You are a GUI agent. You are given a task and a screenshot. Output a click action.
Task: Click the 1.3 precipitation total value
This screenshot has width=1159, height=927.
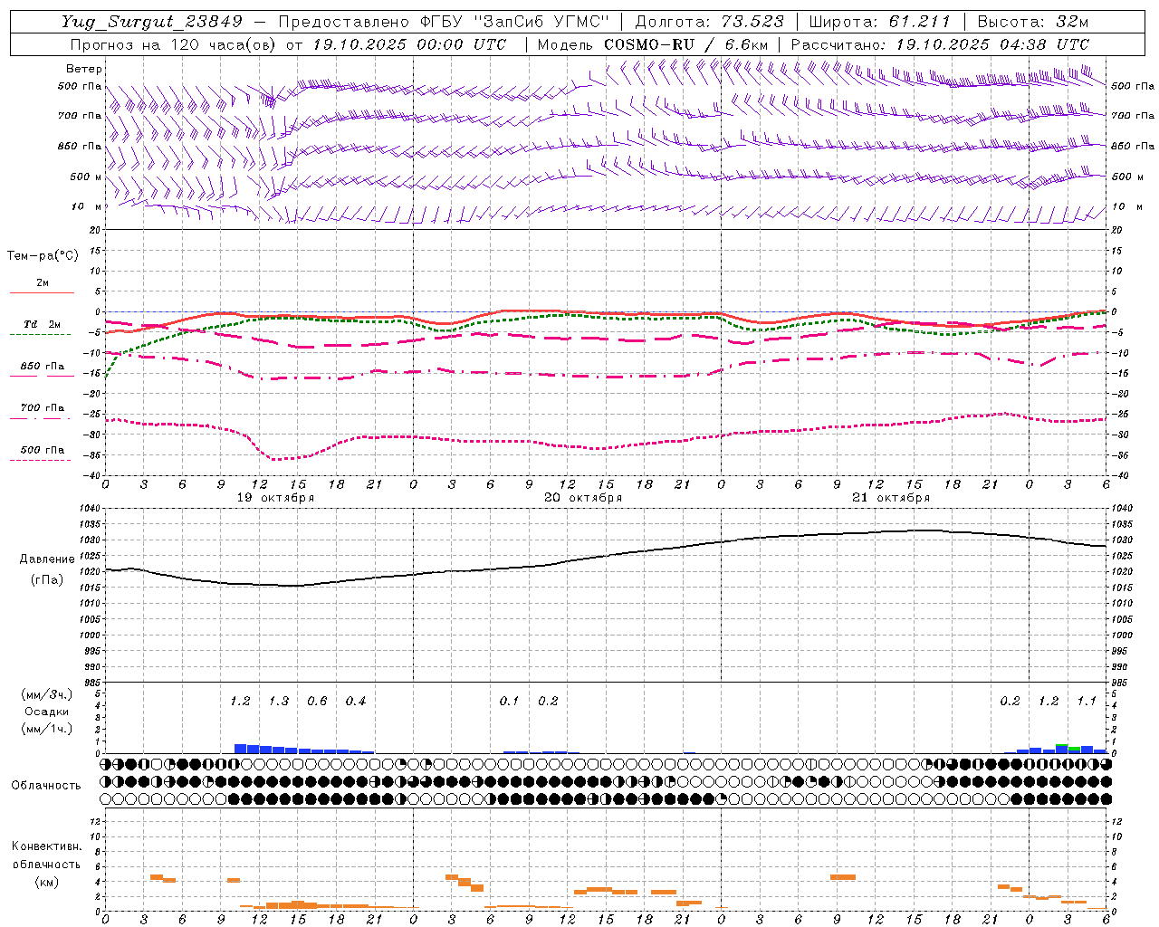[278, 701]
